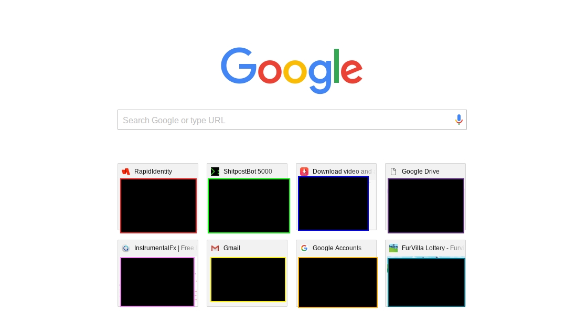
Task: Open the RapidIdentity tile title
Action: tap(153, 172)
